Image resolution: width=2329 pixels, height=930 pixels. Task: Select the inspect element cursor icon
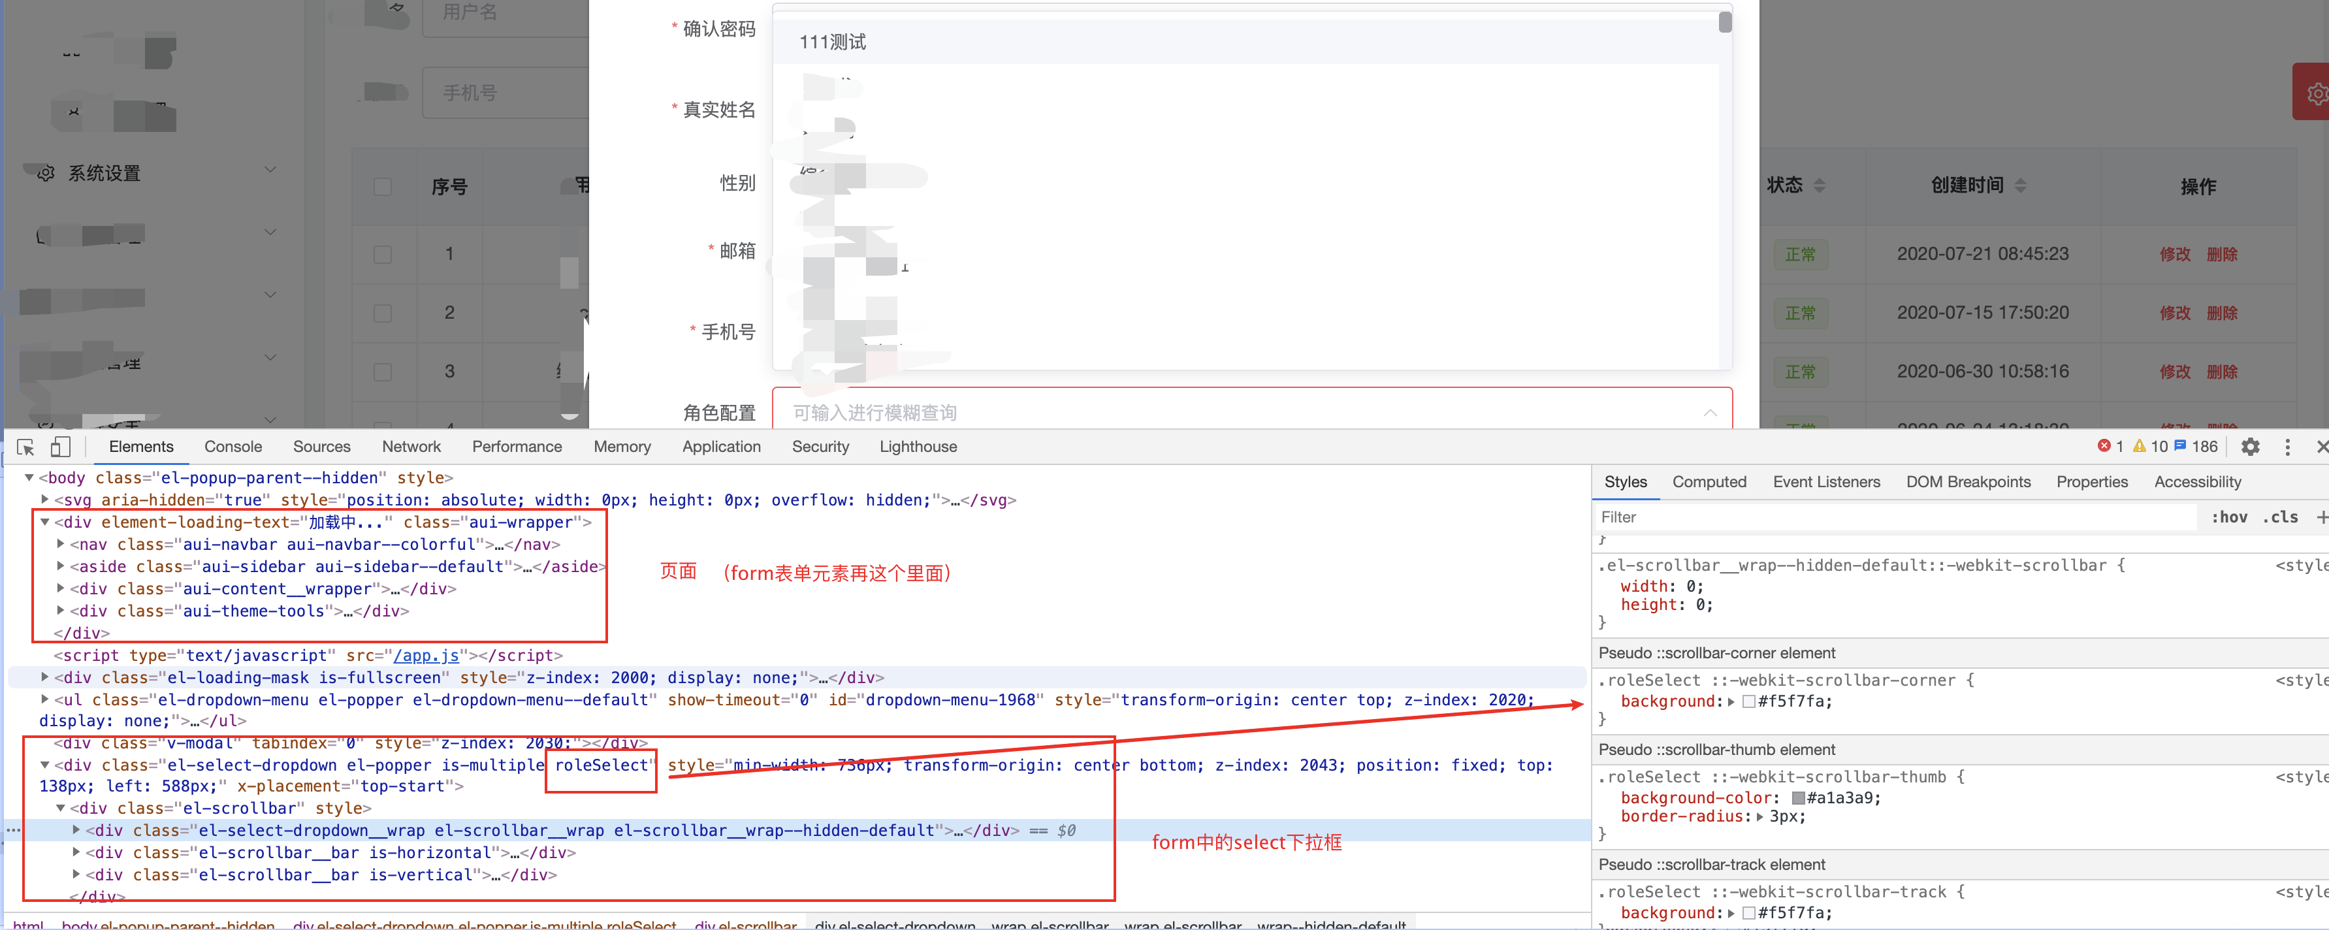coord(24,447)
